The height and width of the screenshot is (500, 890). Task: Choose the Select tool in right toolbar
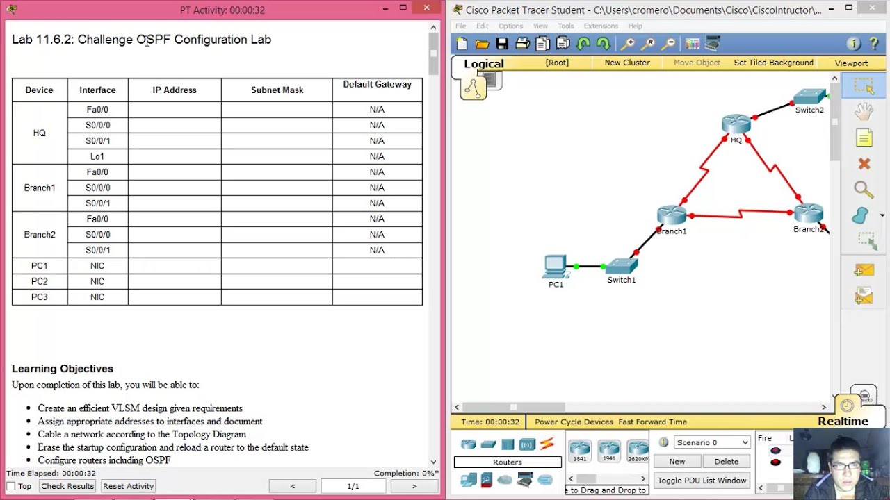pyautogui.click(x=864, y=87)
